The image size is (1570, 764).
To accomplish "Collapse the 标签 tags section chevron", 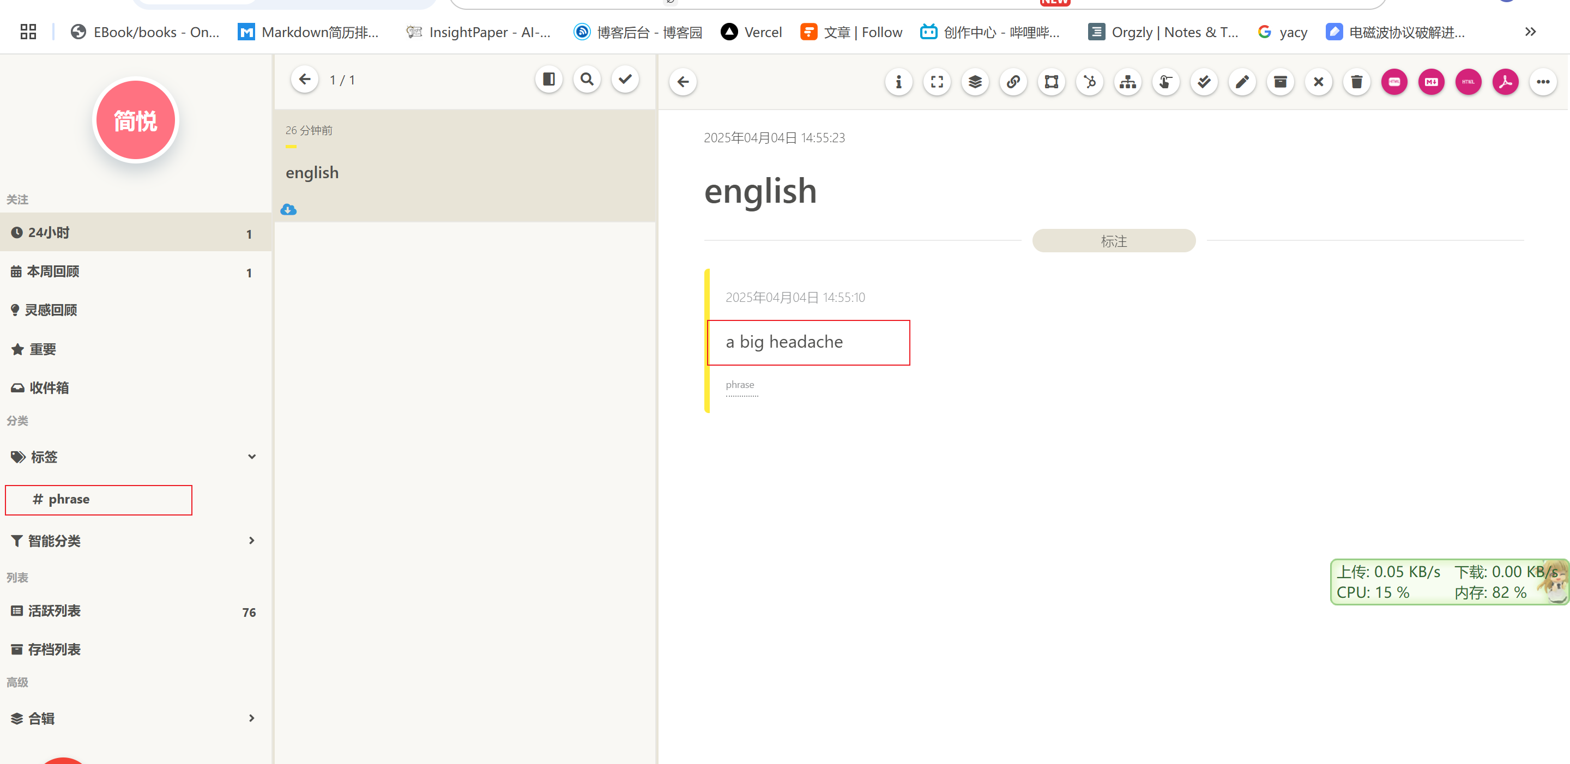I will [252, 457].
